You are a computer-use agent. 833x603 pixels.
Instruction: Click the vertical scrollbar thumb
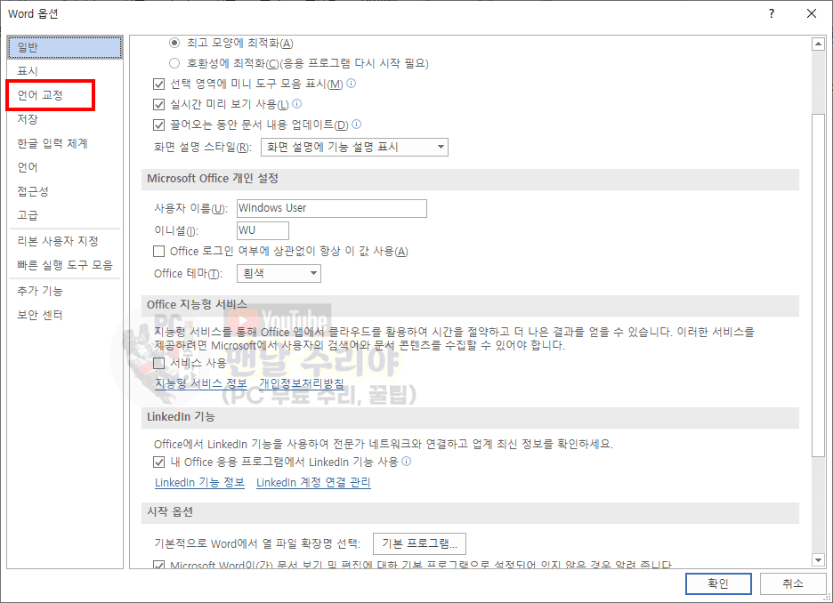pos(818,285)
